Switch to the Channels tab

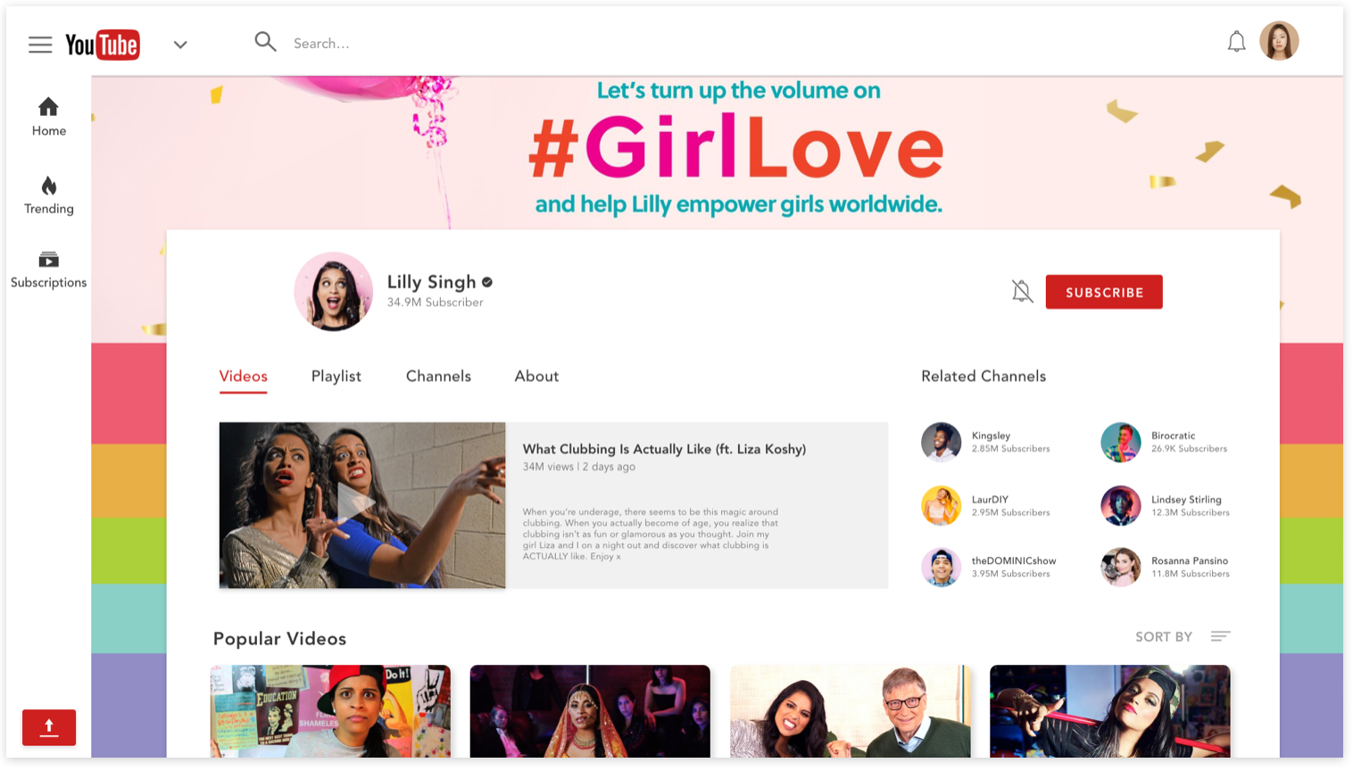438,377
